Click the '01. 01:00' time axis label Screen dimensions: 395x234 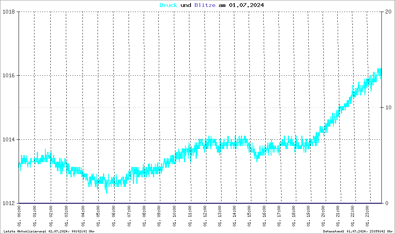pyautogui.click(x=34, y=216)
